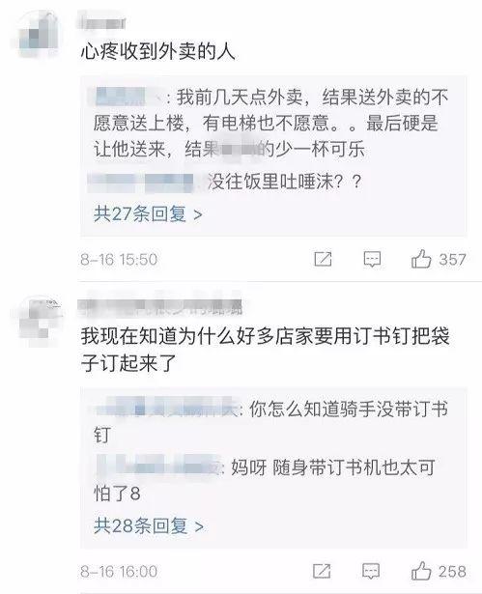Select the comment 心疼收到外卖的人
This screenshot has height=594, width=482.
pos(158,51)
